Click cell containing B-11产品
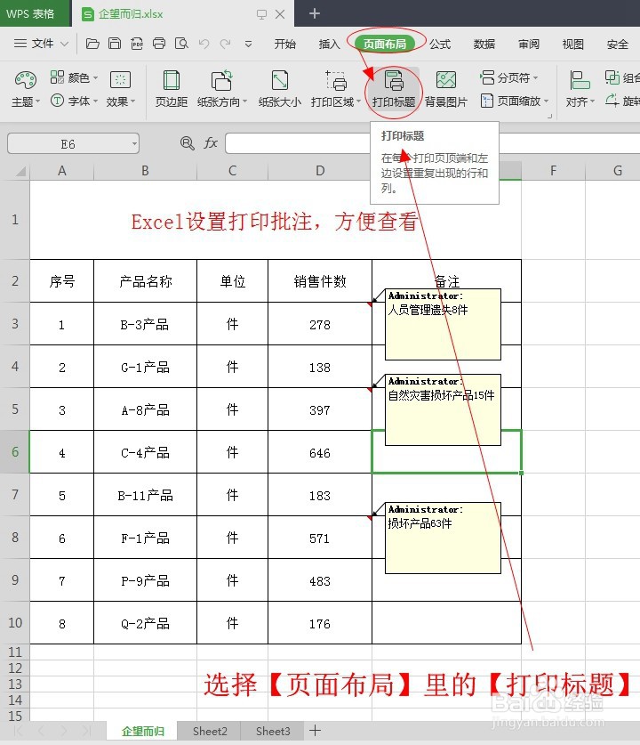The height and width of the screenshot is (745, 640). tap(145, 495)
